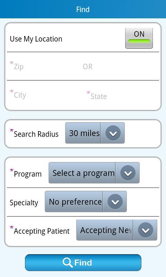166x277 pixels.
Task: Toggle the Use My Location ON switch
Action: 139,38
